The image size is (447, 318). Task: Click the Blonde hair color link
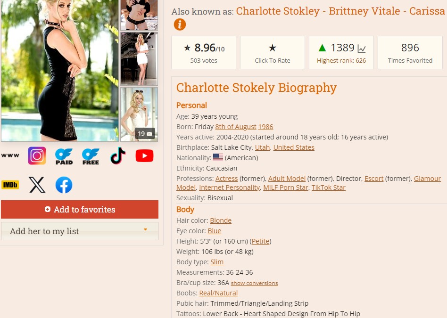tap(221, 220)
